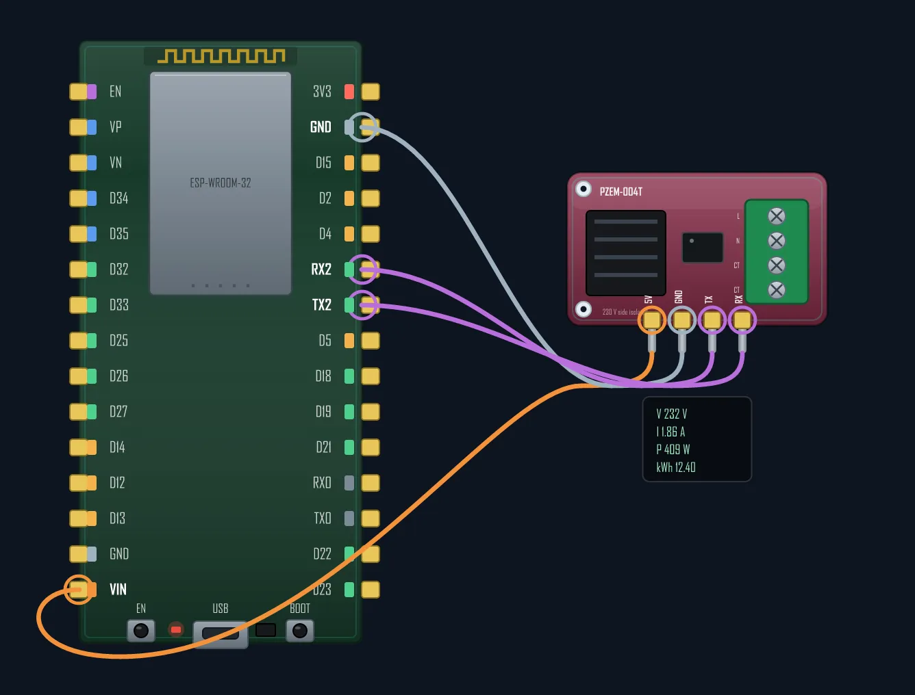Click the D33 pin pad

[79, 305]
